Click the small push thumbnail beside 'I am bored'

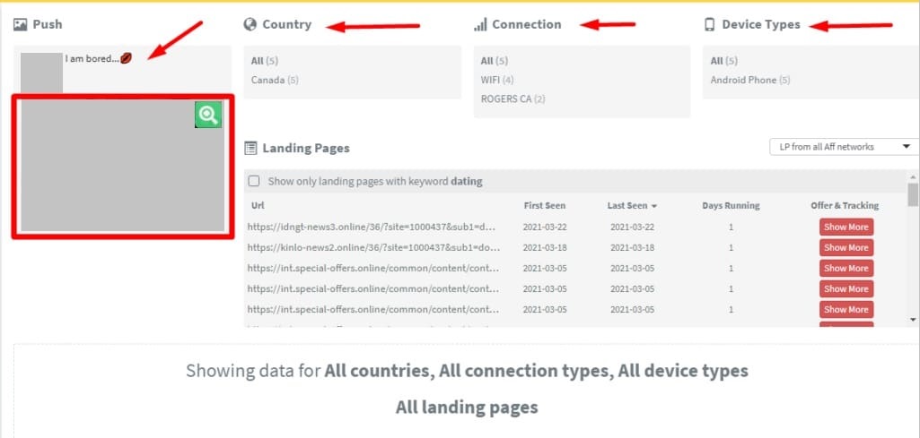pos(41,72)
